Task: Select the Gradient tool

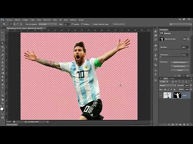Action: pyautogui.click(x=2, y=73)
